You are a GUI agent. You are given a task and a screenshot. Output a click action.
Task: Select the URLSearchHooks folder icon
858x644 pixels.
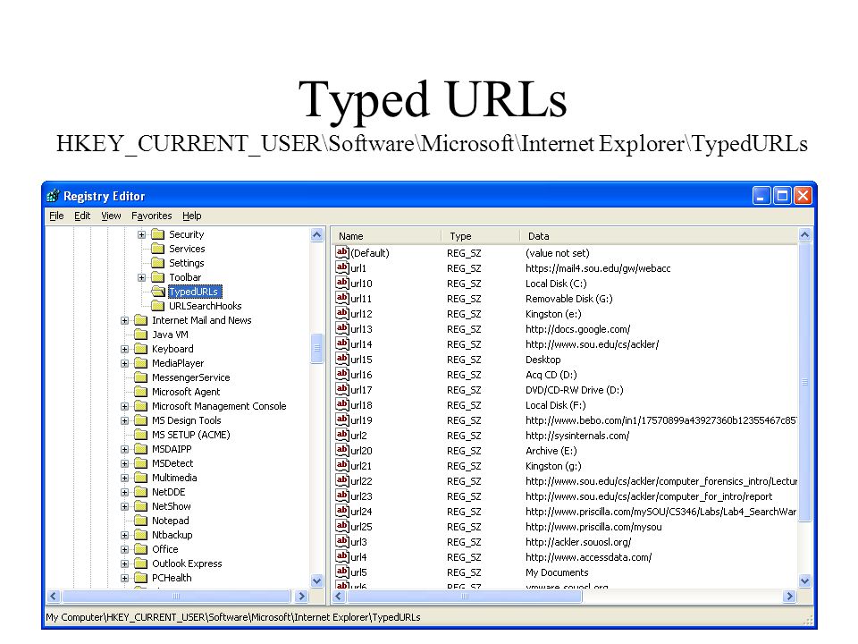[157, 306]
